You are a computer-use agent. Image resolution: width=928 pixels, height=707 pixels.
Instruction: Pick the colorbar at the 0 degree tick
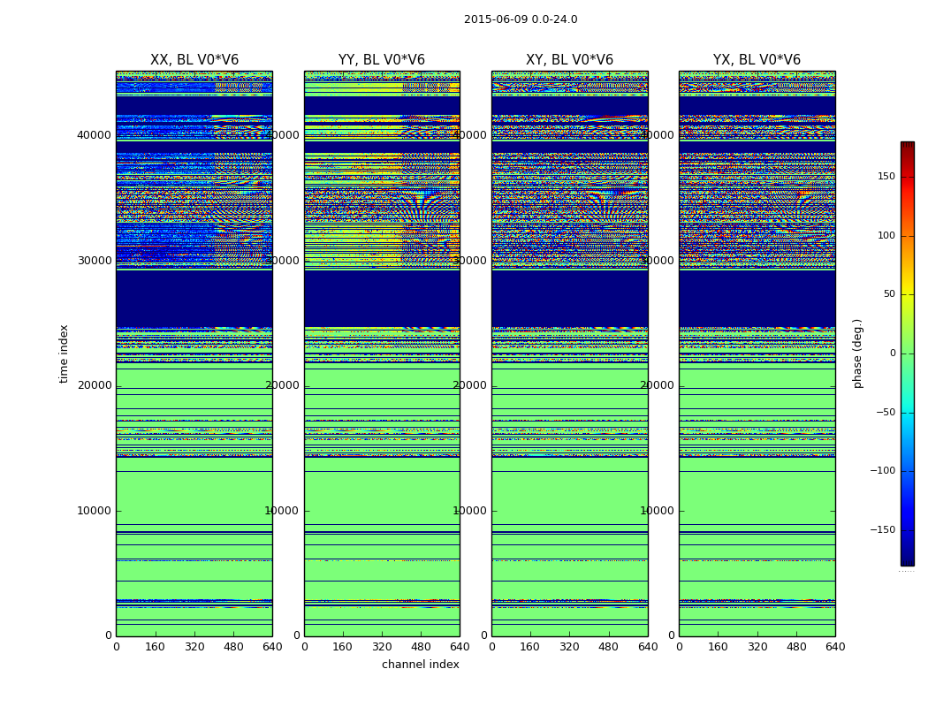pyautogui.click(x=907, y=353)
